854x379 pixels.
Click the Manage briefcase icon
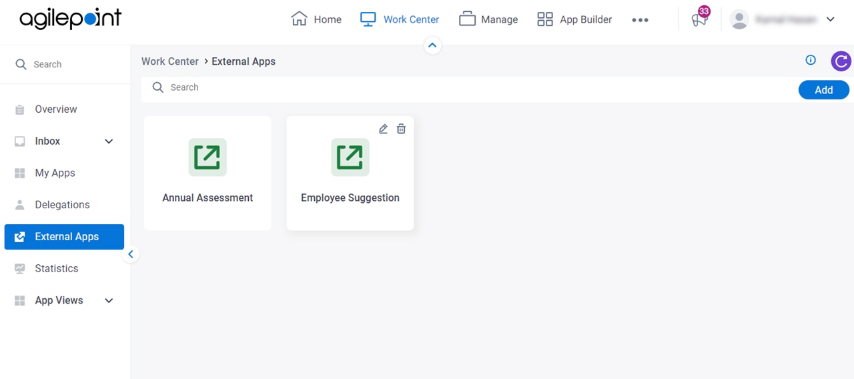467,19
